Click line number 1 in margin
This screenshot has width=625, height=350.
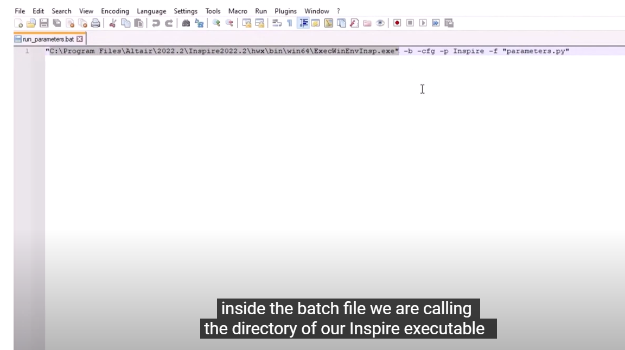[x=27, y=51]
